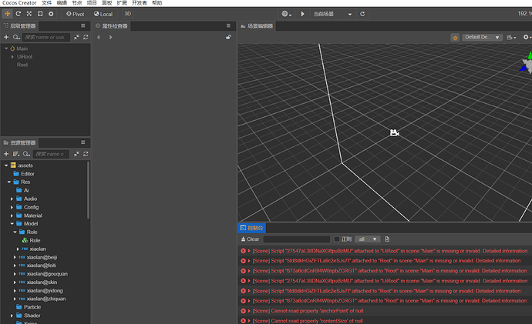Switch to the scene editor tab

(257, 26)
